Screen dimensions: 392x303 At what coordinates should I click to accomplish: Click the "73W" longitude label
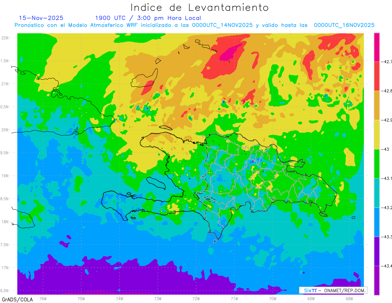[x=158, y=298]
